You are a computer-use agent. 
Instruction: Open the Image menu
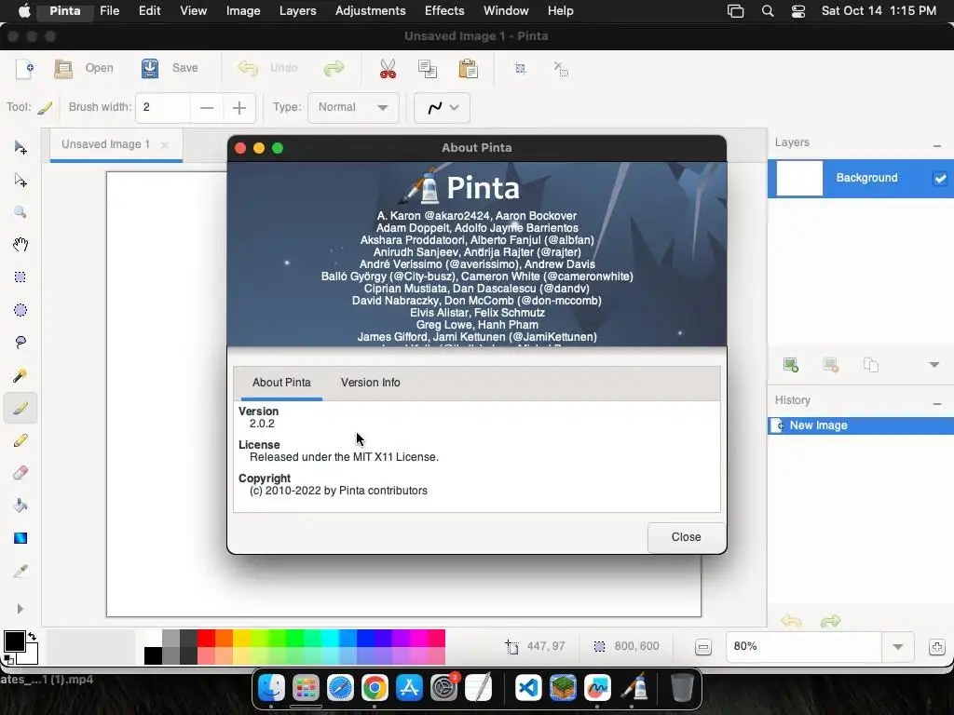[243, 11]
